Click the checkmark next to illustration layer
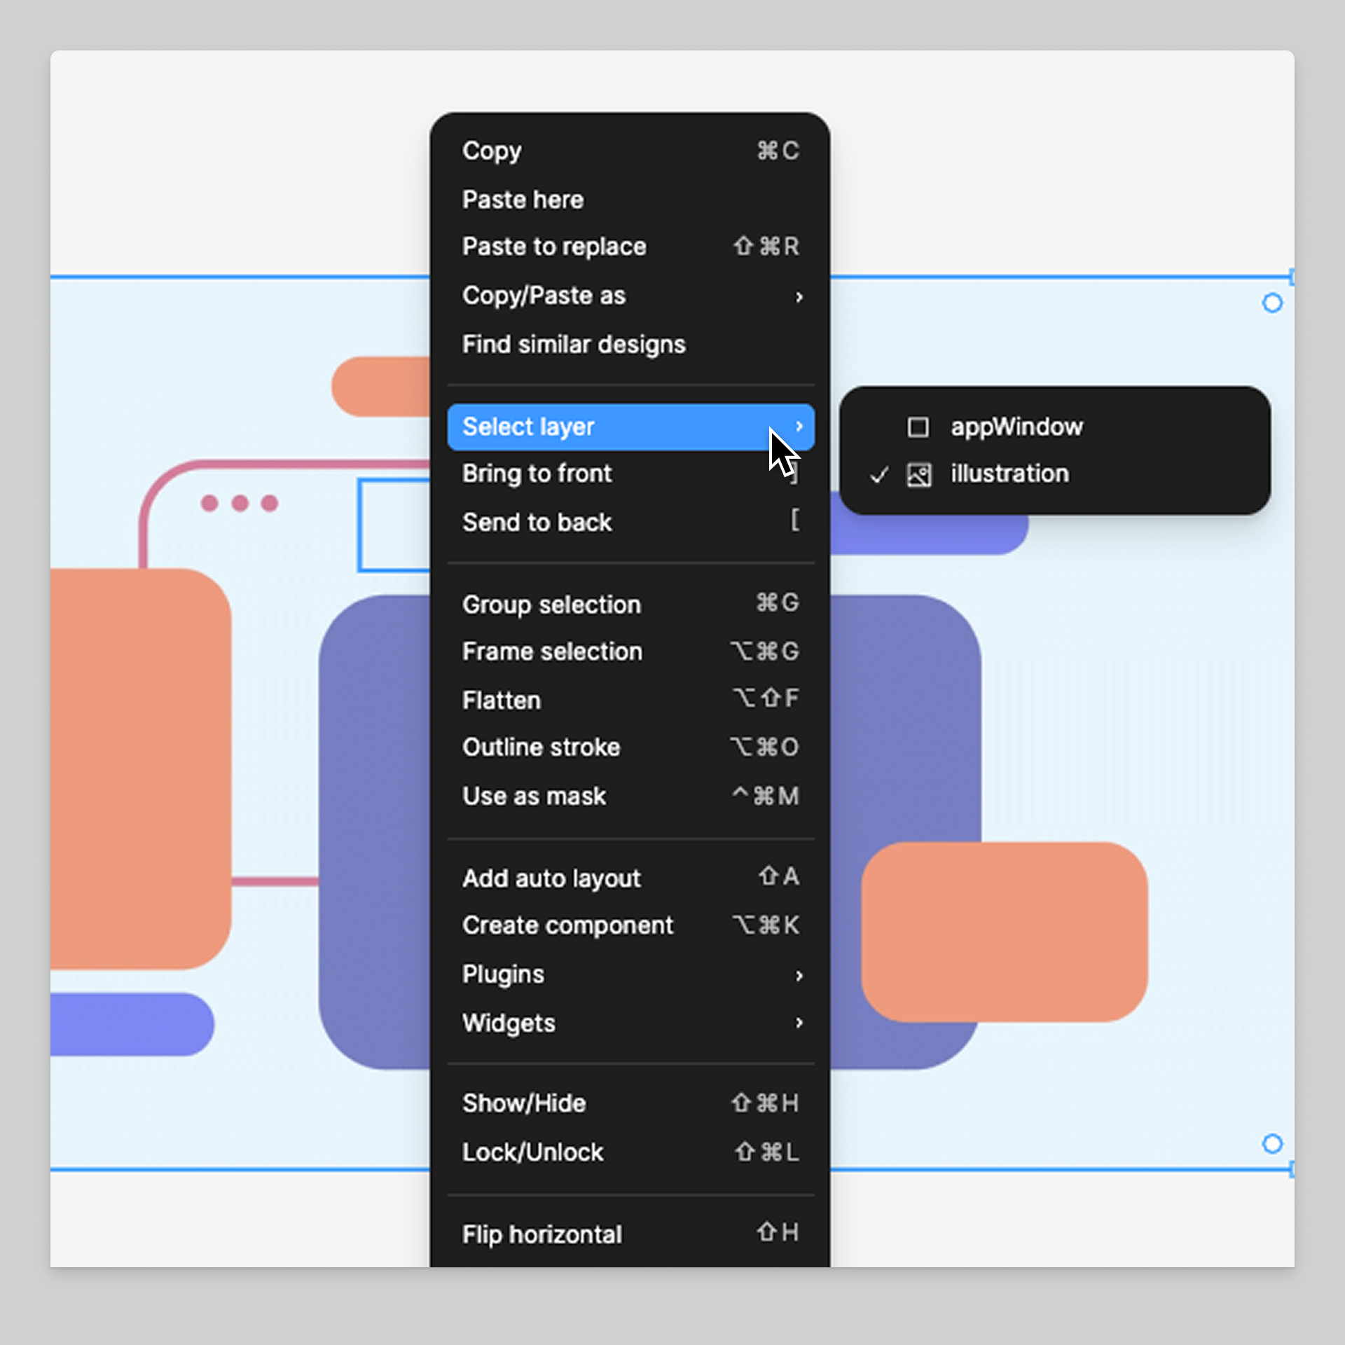The width and height of the screenshot is (1345, 1345). [878, 475]
